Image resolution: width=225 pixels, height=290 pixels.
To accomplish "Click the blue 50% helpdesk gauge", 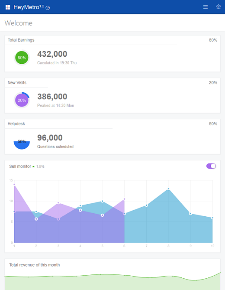I will pos(22,145).
